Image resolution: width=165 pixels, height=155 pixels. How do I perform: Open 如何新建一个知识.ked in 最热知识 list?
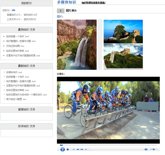point(17,36)
